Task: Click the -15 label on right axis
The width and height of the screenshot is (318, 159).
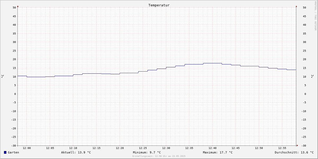Action: coord(304,120)
